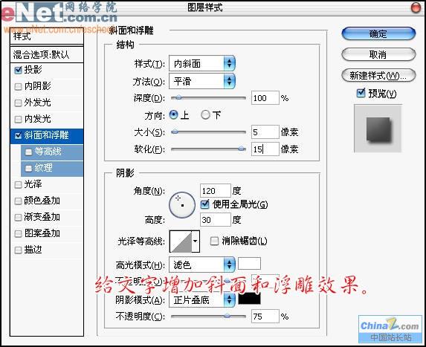The height and width of the screenshot is (347, 426).
Task: Click the black shadow color swatch
Action: coord(249,299)
